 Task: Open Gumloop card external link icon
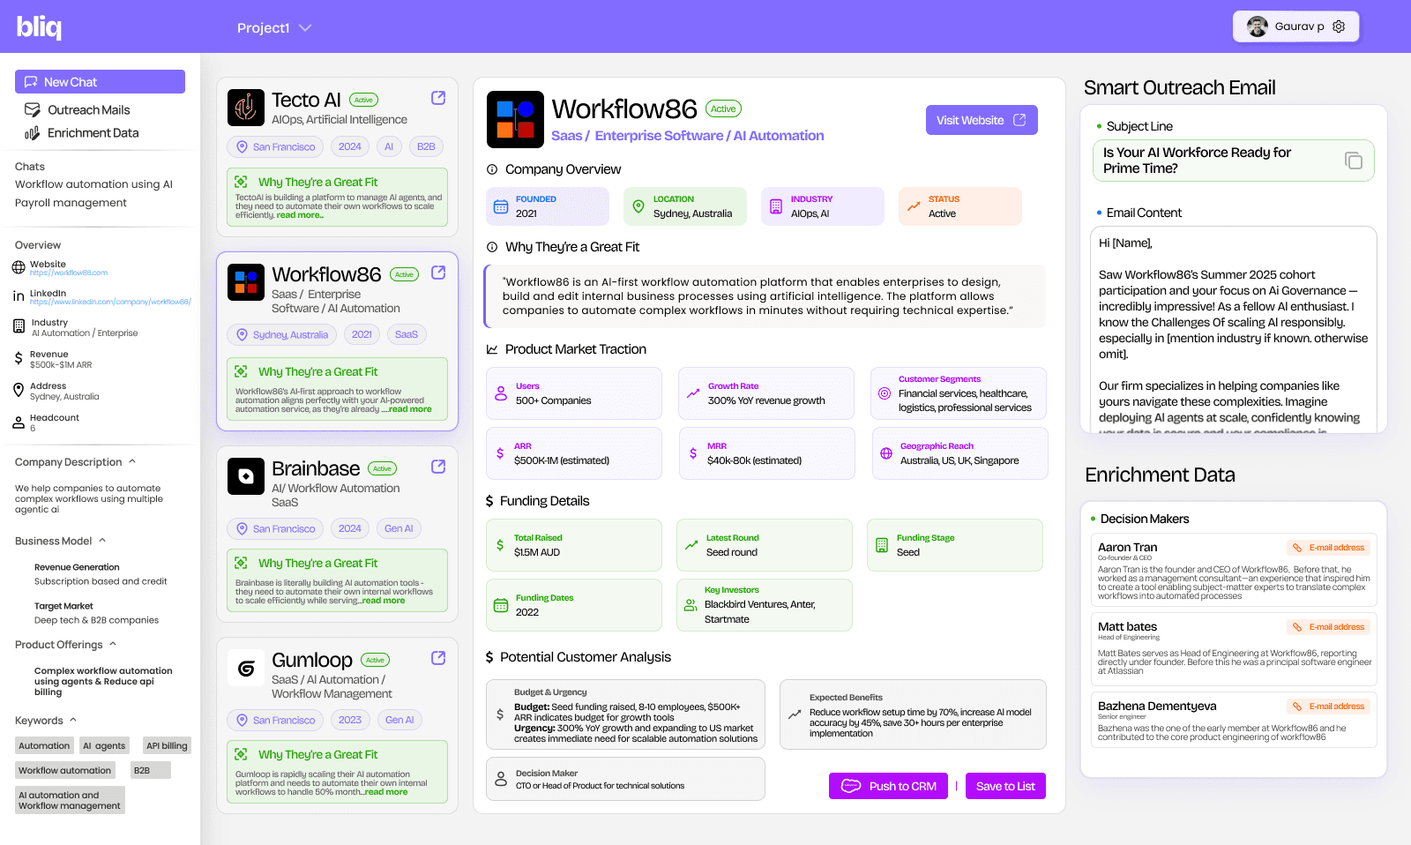[x=438, y=658]
